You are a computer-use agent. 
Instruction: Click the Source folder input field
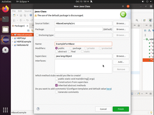(83, 24)
